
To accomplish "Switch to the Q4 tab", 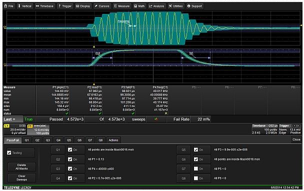I will 58,140.
